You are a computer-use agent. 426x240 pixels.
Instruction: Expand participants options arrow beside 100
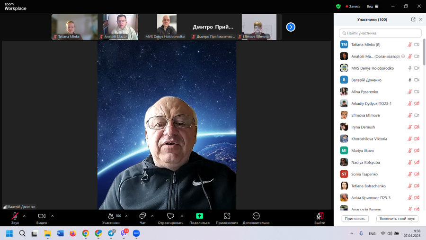126,216
